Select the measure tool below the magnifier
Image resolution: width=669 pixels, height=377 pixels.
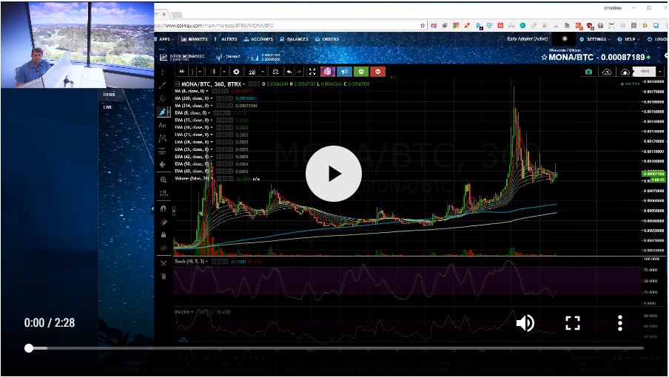point(164,193)
